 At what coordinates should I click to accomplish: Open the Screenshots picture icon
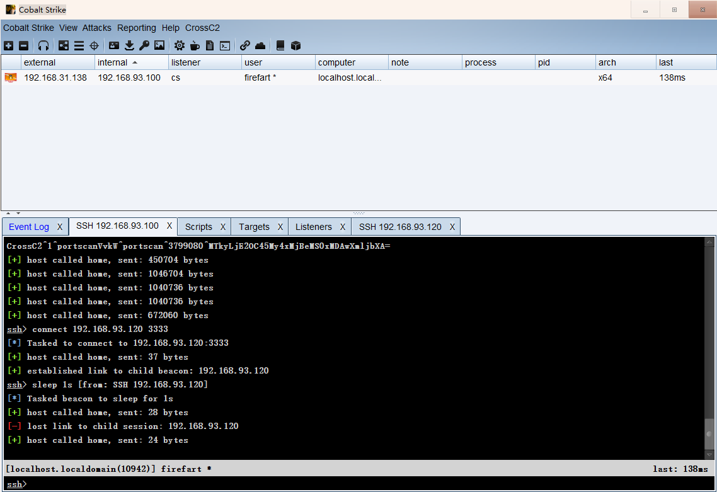pyautogui.click(x=159, y=45)
